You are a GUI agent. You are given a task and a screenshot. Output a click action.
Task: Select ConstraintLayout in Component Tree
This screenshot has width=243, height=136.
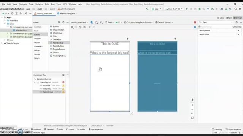(44, 79)
